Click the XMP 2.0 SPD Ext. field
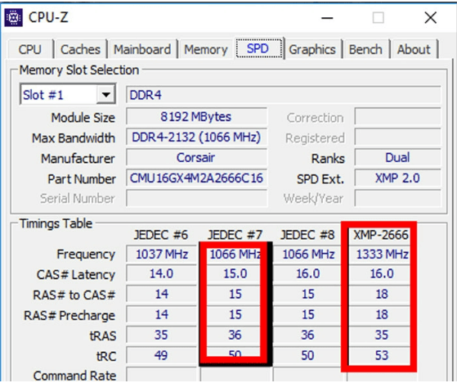 397,178
